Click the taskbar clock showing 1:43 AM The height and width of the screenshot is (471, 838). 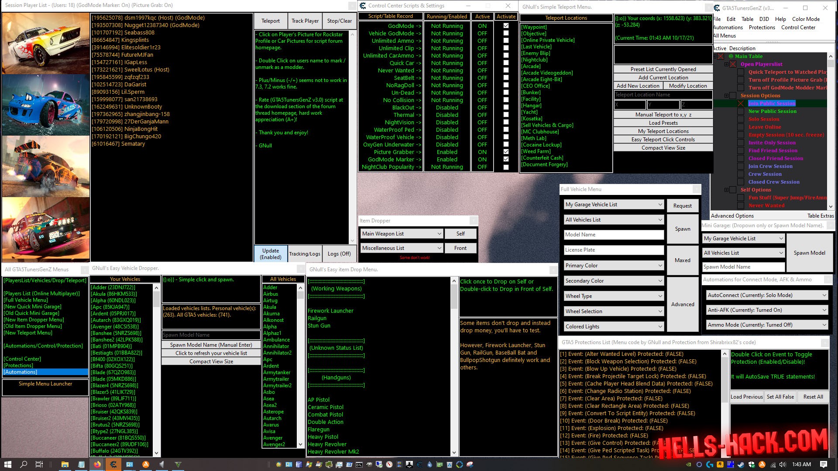801,464
